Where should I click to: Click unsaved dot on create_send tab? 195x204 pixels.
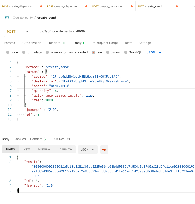[177, 6]
